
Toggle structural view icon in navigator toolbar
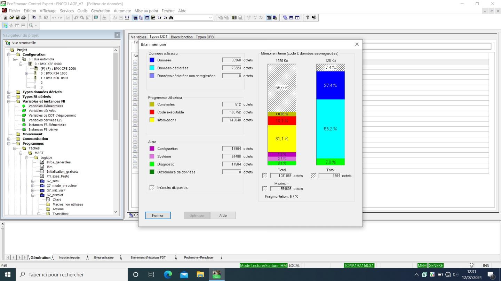(6, 25)
